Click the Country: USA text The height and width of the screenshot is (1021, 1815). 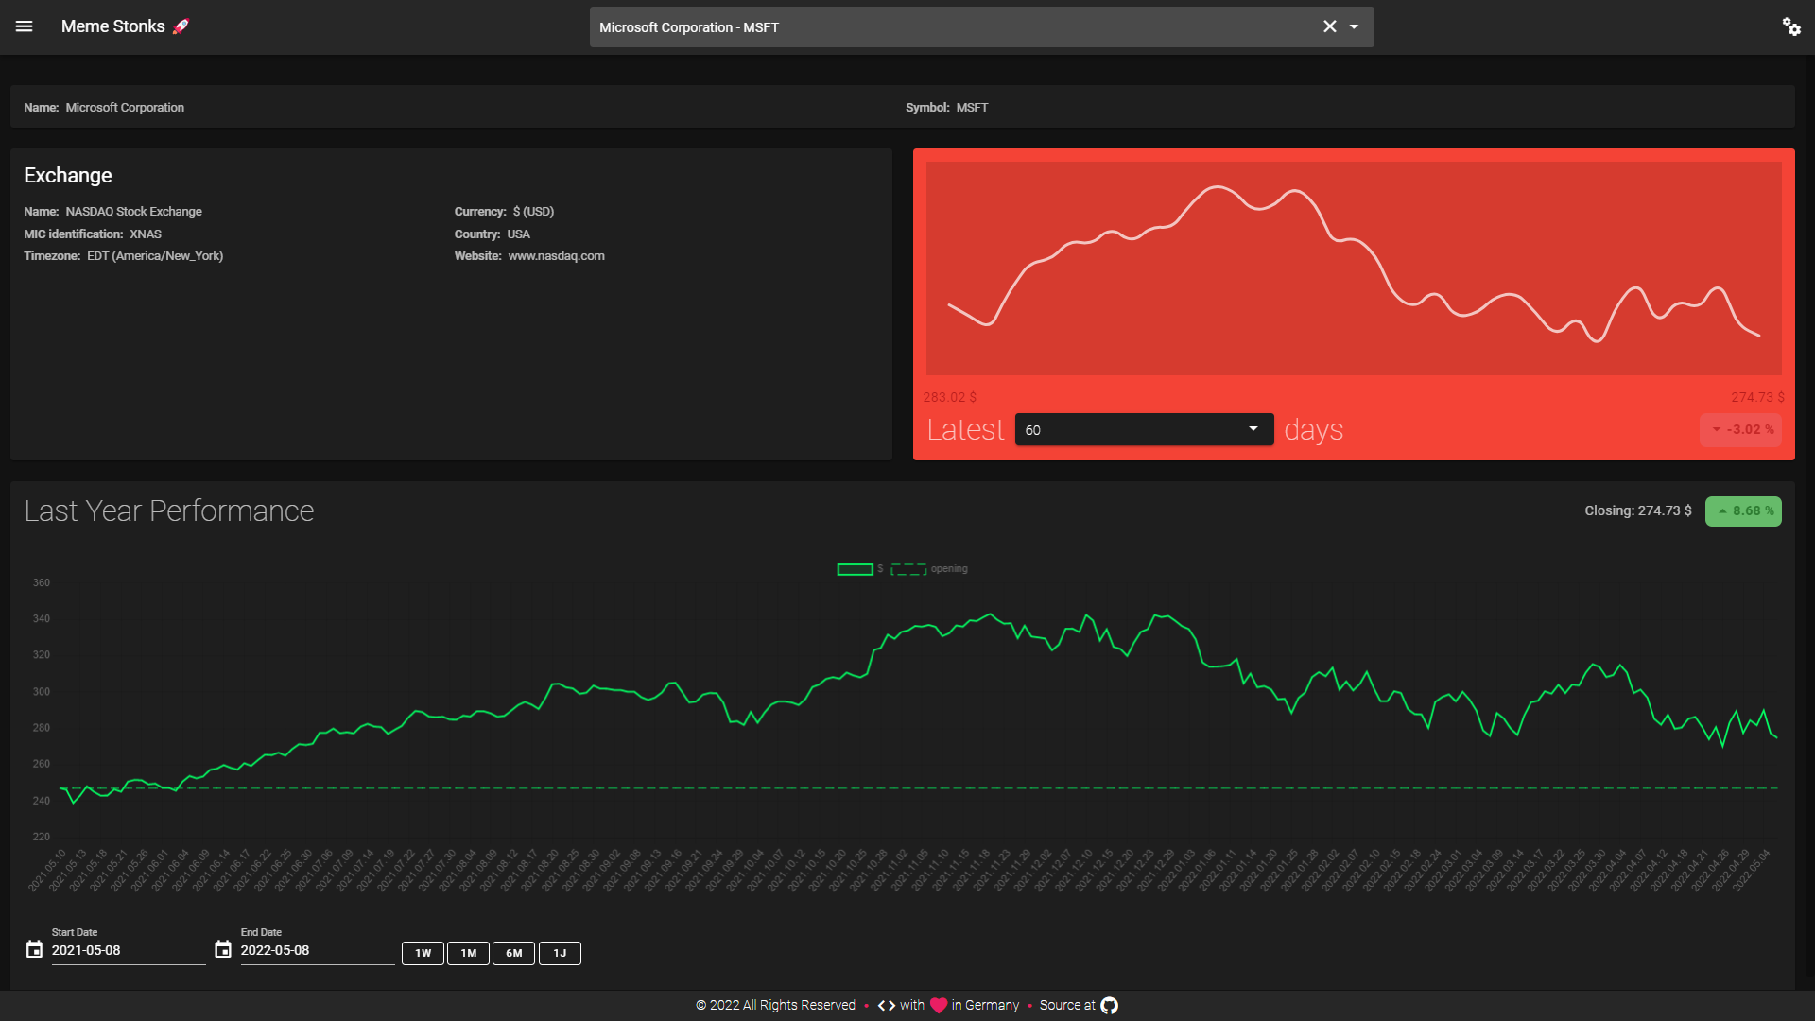(x=492, y=234)
